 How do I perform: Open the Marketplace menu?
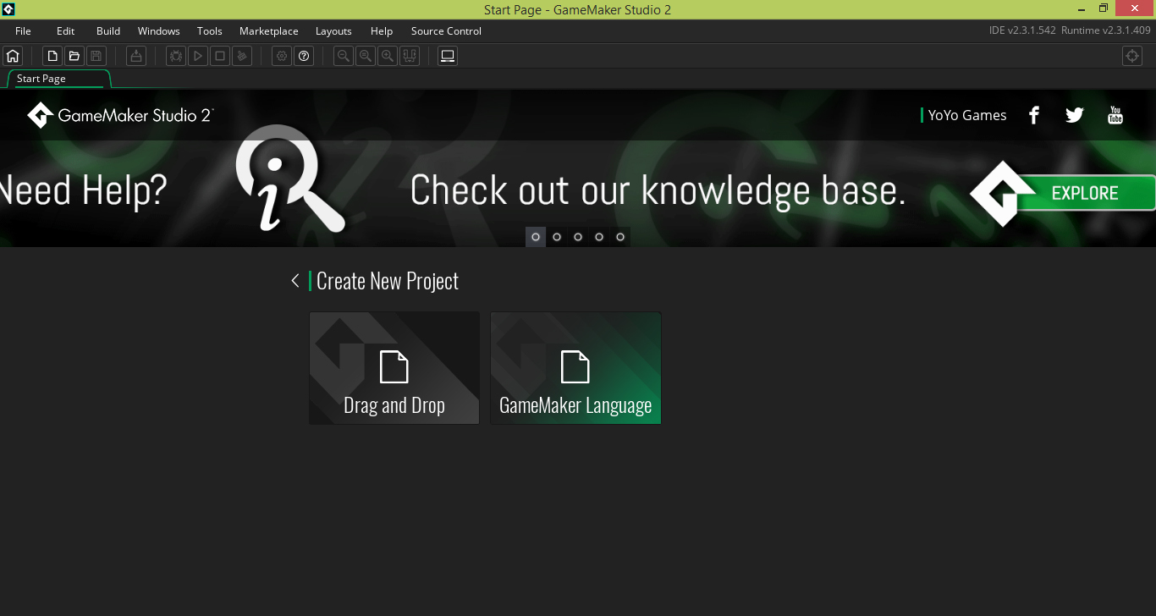point(269,31)
